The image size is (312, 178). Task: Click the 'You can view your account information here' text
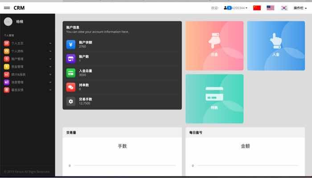click(x=97, y=32)
